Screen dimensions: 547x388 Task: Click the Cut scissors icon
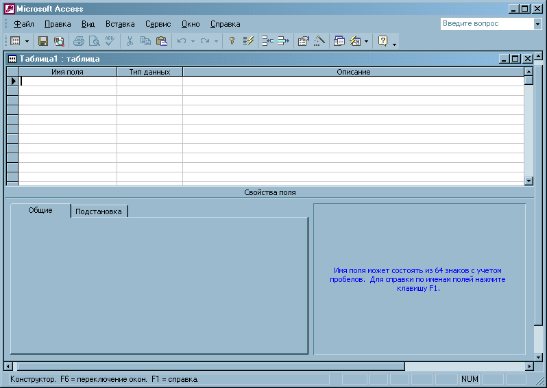pos(130,41)
